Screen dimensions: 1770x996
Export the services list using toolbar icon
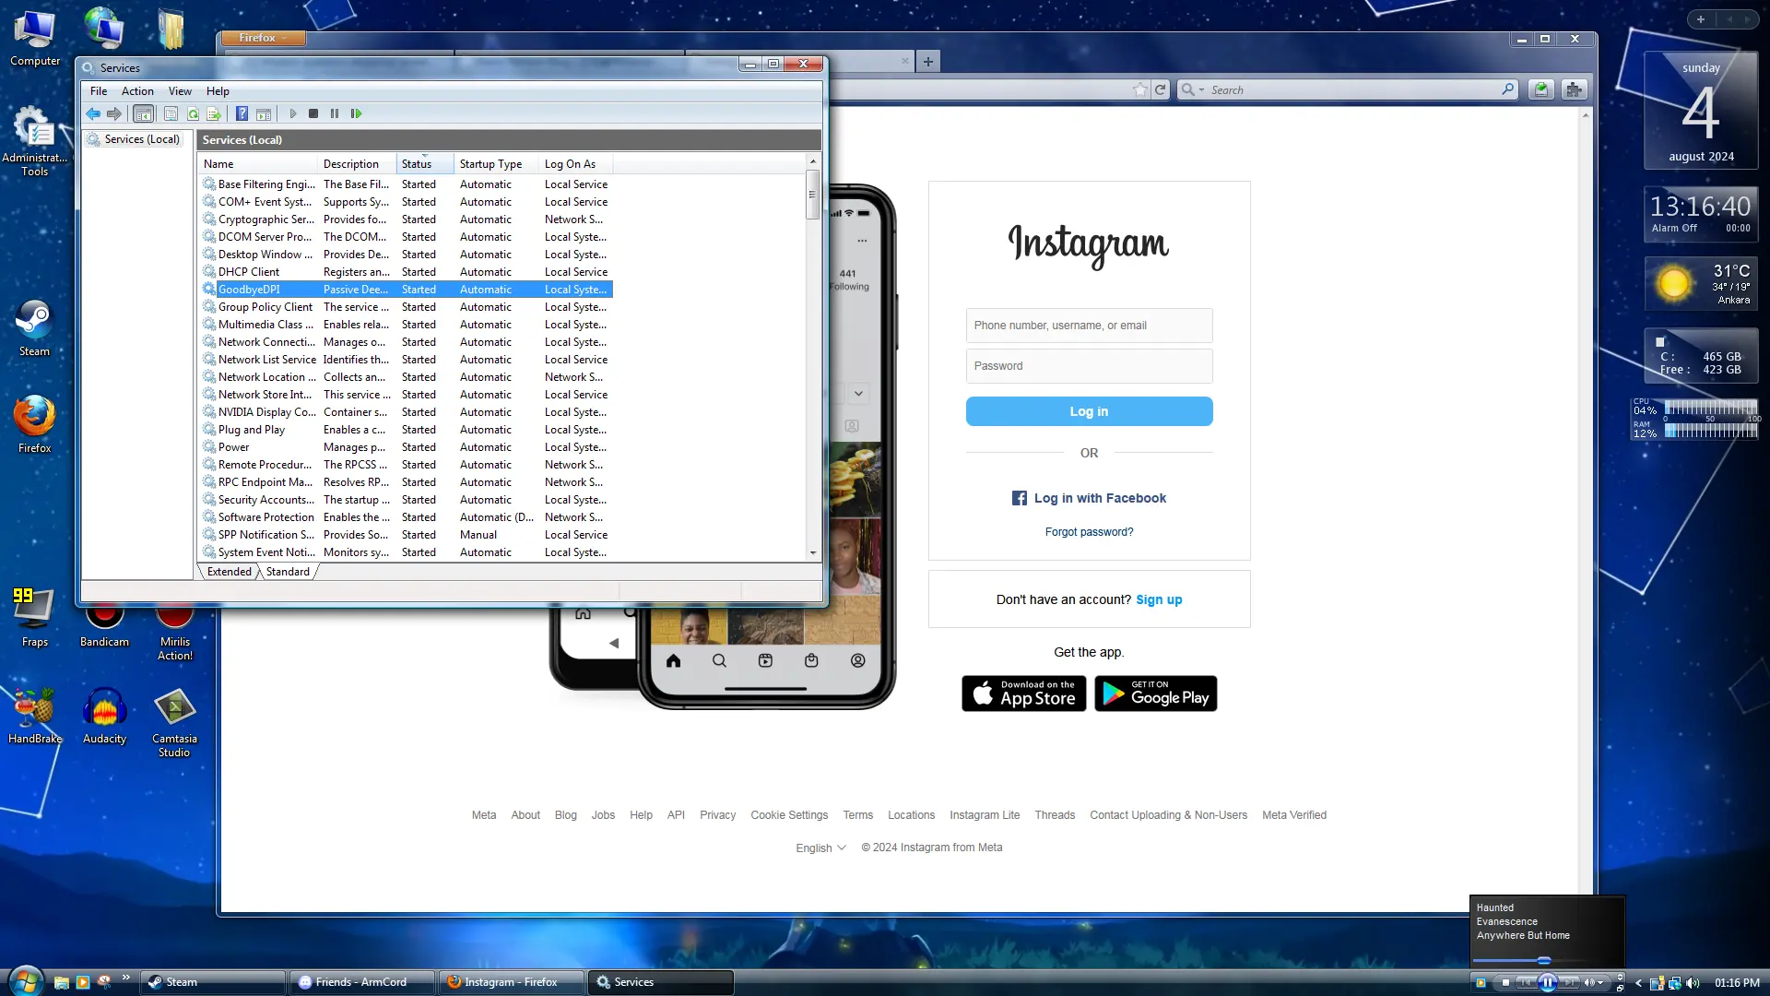pos(214,113)
